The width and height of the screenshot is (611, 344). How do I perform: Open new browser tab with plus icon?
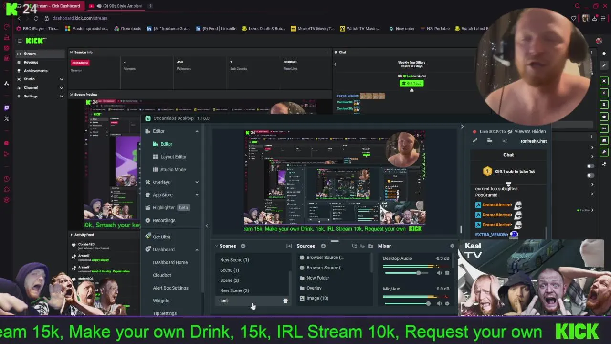click(150, 6)
